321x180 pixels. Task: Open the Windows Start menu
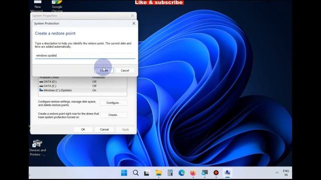pyautogui.click(x=124, y=172)
